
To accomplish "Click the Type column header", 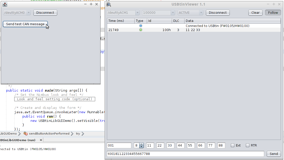I will 141,21.
